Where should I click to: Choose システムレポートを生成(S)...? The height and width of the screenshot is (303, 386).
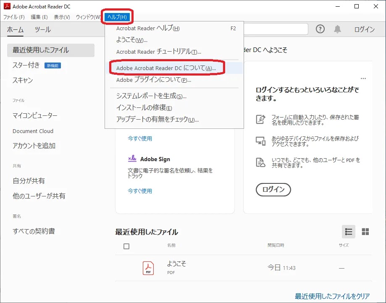174,96
